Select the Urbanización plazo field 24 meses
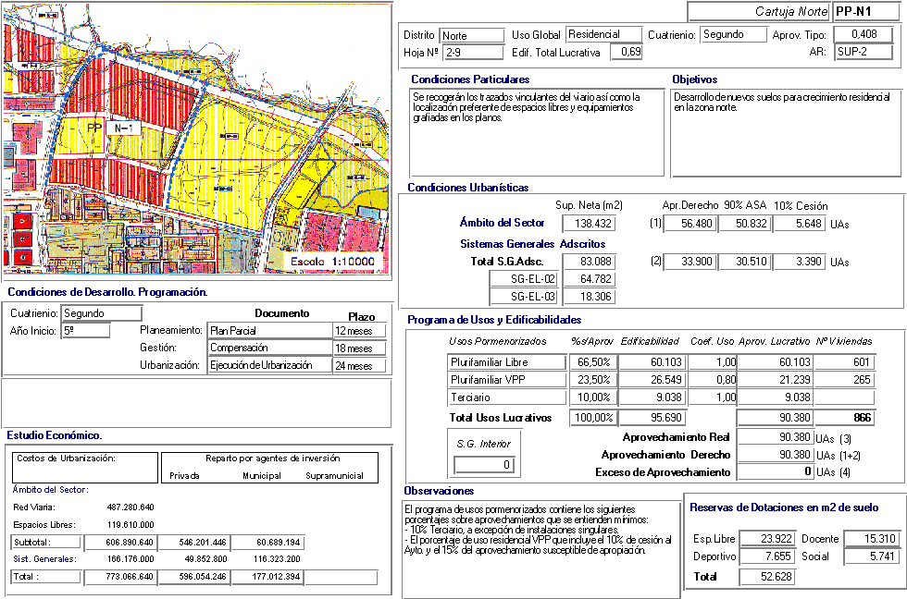Screen dimensions: 907x599 coord(357,365)
